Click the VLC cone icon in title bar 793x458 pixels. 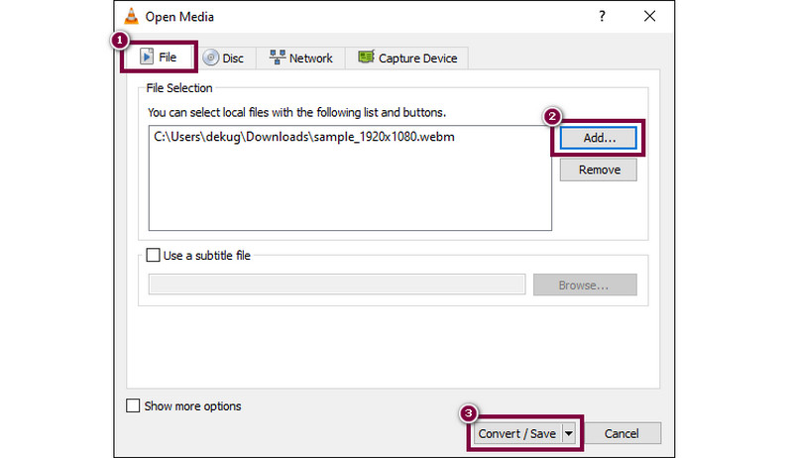131,16
